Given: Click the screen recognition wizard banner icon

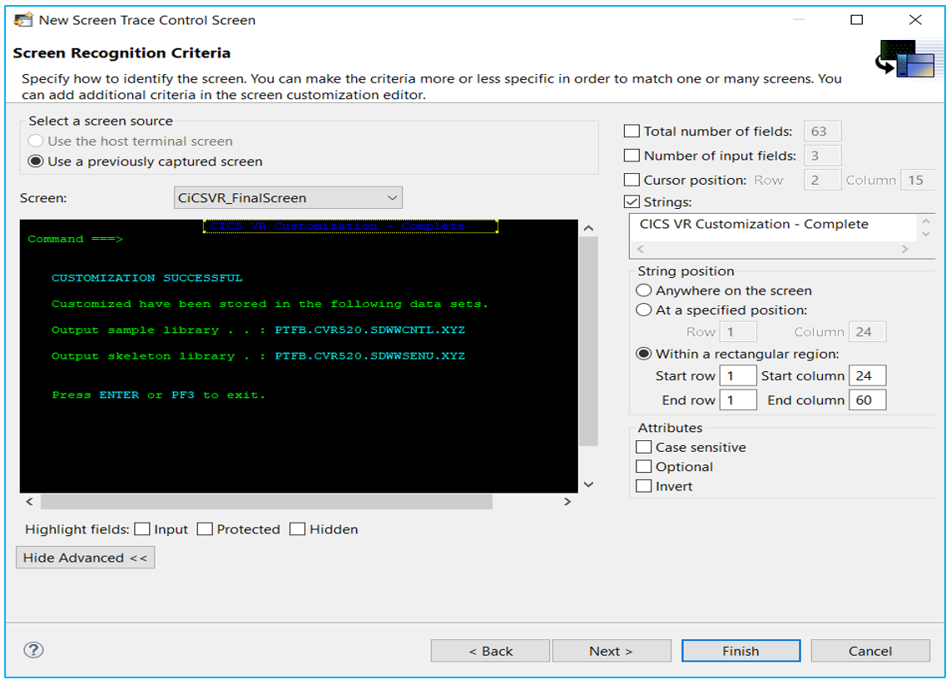Looking at the screenshot, I should (905, 58).
